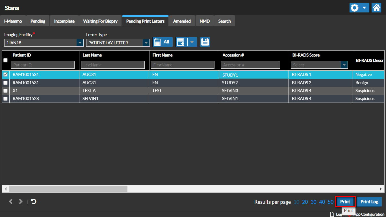This screenshot has width=386, height=217.
Task: Open the Imaging Facility dropdown
Action: [80, 43]
